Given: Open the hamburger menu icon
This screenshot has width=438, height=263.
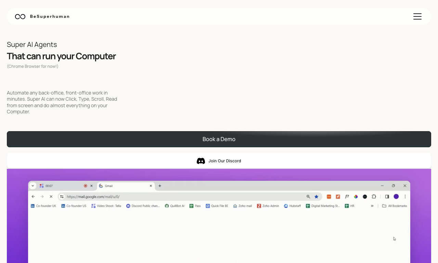Looking at the screenshot, I should tap(417, 16).
